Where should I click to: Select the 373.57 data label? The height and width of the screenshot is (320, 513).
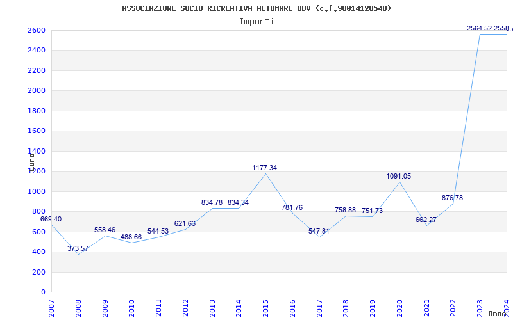(x=78, y=248)
